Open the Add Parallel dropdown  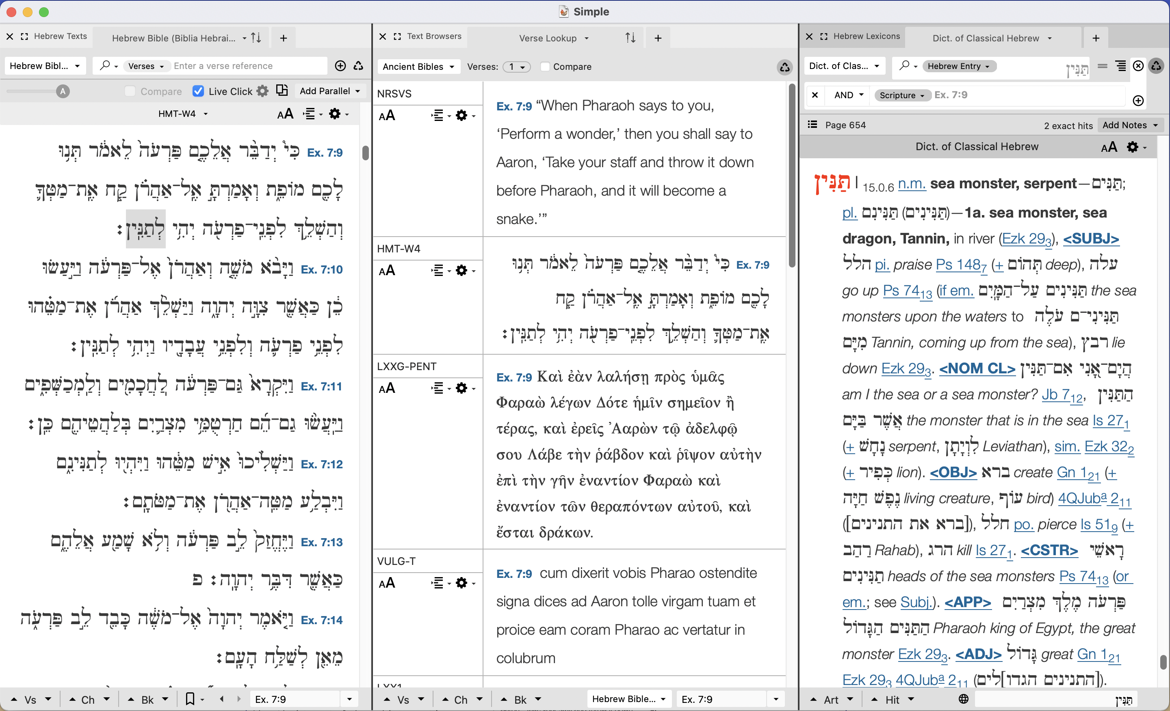[x=329, y=91]
